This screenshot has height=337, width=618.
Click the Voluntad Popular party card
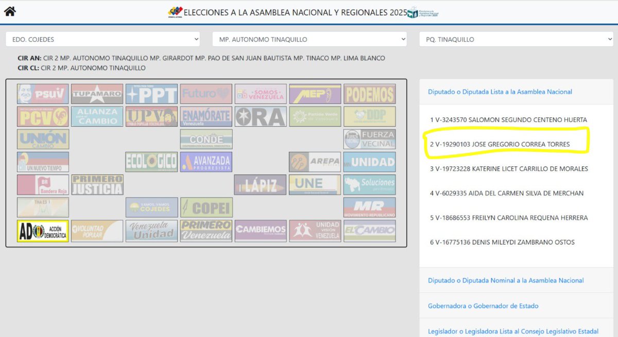click(97, 230)
